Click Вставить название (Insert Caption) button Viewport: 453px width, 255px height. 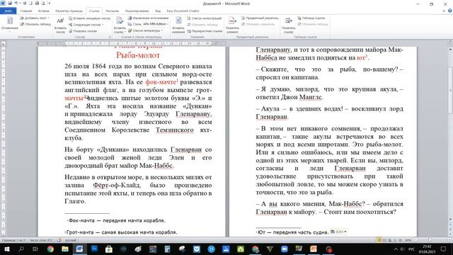tap(178, 25)
